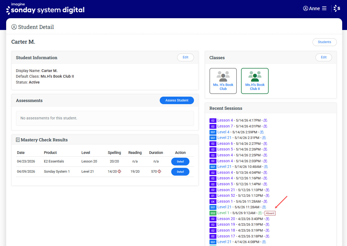This screenshot has width=347, height=246.
Task: Click binoculars icon for Lesson 5 5/12/26 1:14PM
Action: coord(265,184)
